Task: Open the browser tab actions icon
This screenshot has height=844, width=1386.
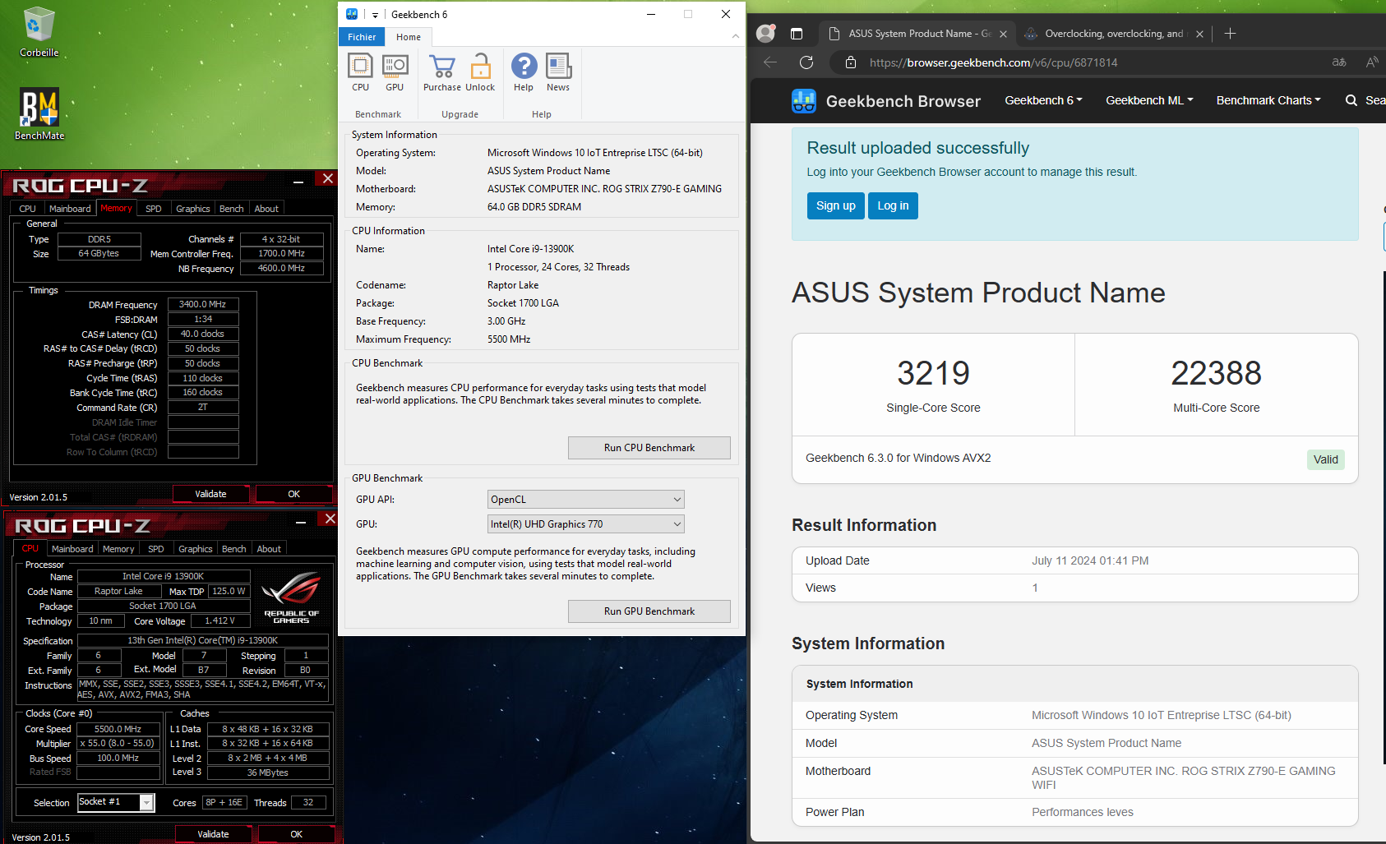Action: (797, 34)
